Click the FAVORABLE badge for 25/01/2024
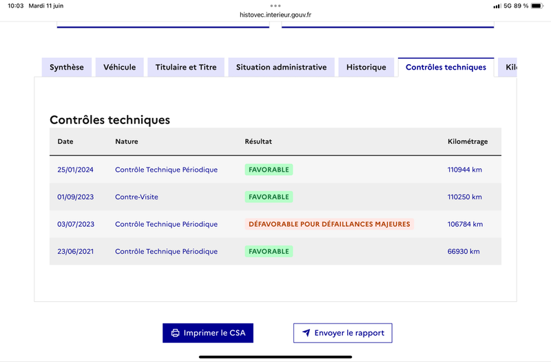Viewport: 551px width, 362px height. pos(269,170)
